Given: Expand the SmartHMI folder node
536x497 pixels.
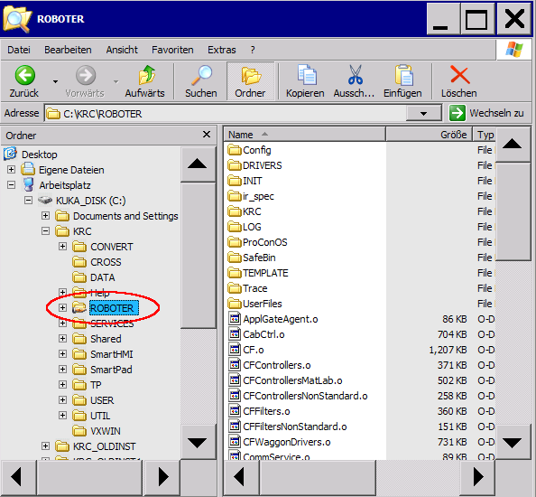Looking at the screenshot, I should (x=62, y=353).
